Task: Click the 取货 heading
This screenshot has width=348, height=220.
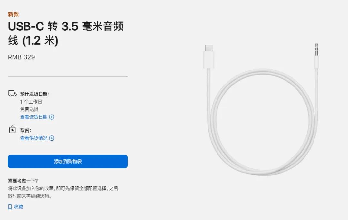Action: tap(25, 130)
